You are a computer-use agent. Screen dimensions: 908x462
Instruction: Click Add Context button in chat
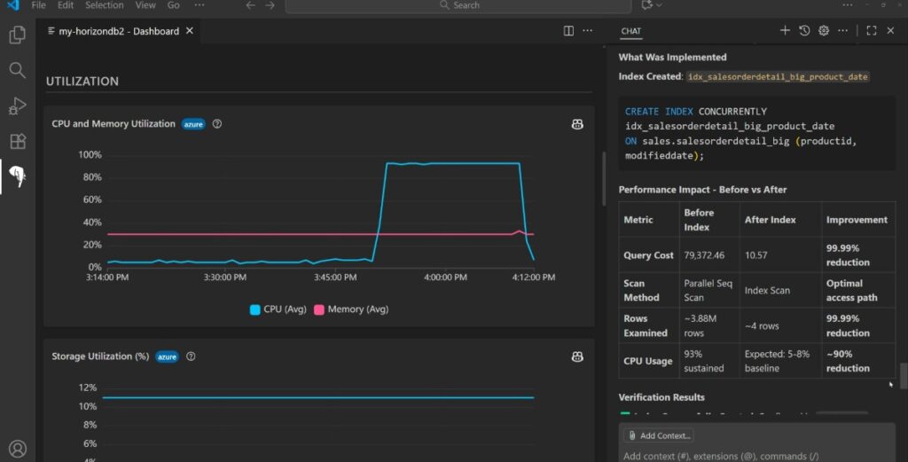coord(659,435)
